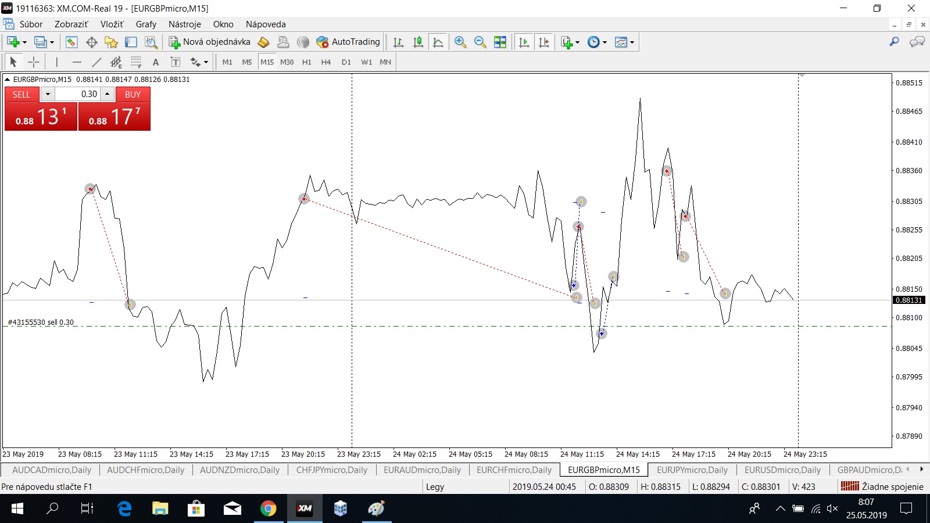Select the draw trendline tool

click(x=96, y=62)
